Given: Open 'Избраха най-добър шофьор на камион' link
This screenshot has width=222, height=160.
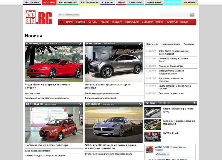Looking at the screenshot, I should click(x=45, y=156).
